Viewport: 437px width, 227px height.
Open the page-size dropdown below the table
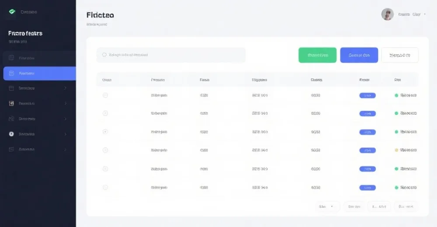[x=327, y=206]
